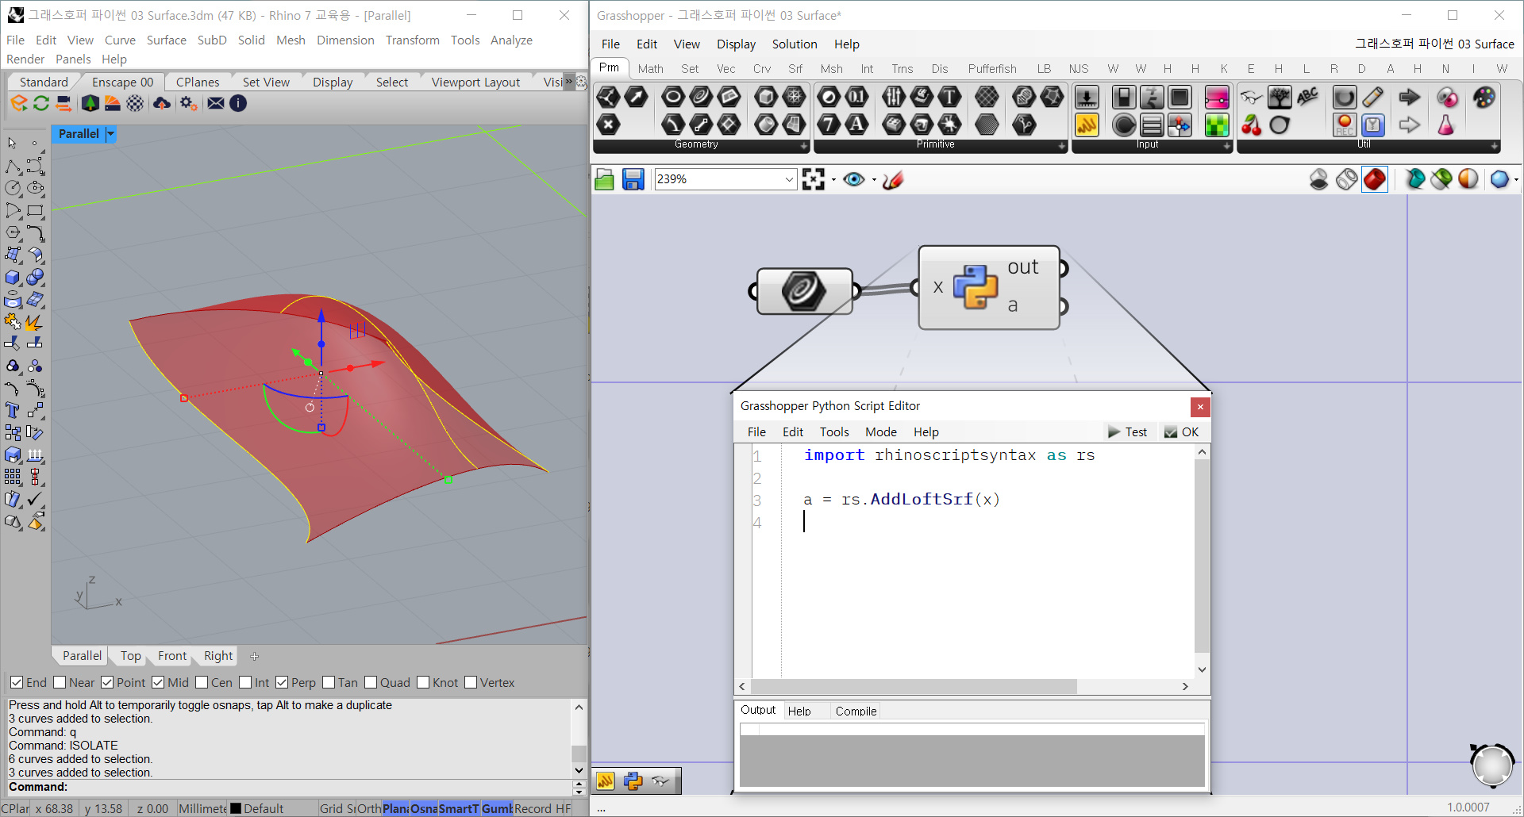Switch to the Crv tab in Grasshopper
The image size is (1524, 817).
[761, 69]
